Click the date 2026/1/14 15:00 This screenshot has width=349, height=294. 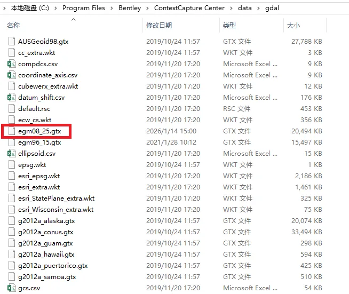[x=171, y=131]
